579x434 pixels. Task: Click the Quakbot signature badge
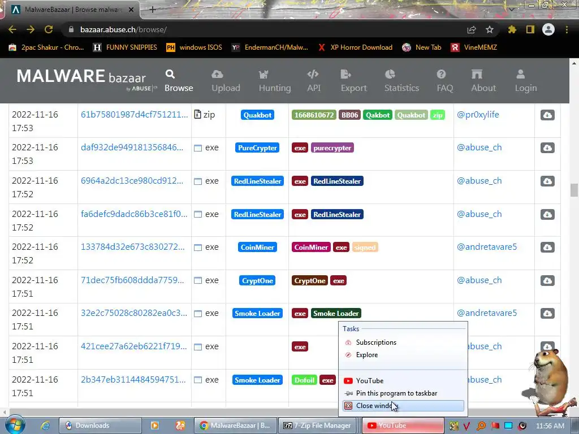point(257,115)
